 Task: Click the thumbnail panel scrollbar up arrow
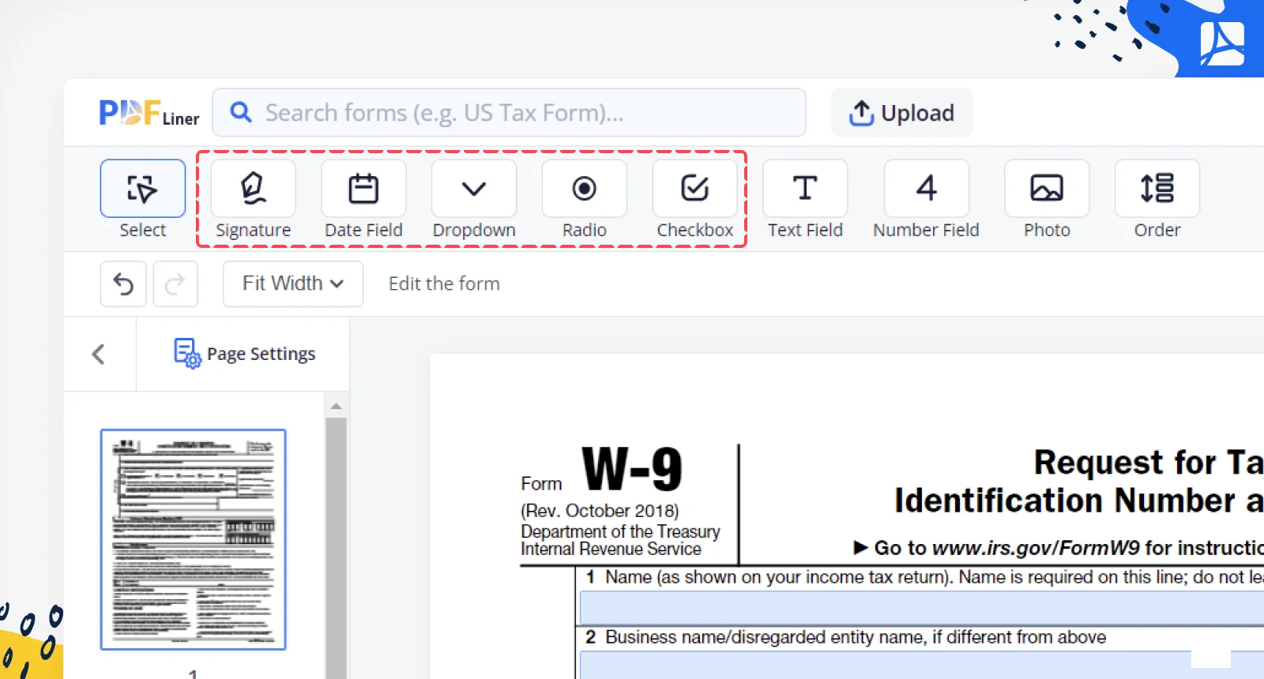336,406
